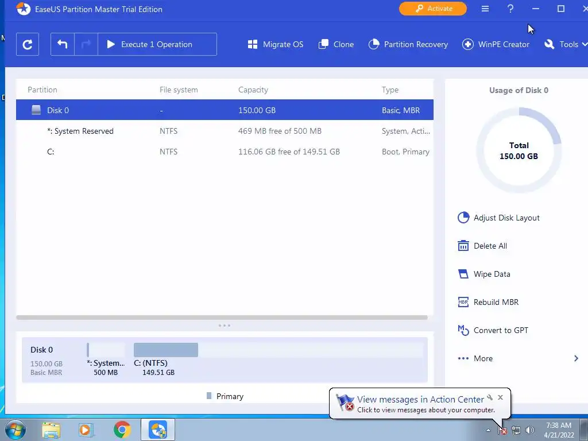Execute 1 Operation
Image resolution: width=588 pixels, height=441 pixels.
[157, 44]
